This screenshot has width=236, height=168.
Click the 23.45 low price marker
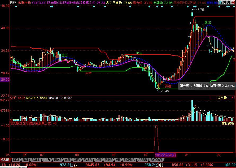[x=165, y=91]
